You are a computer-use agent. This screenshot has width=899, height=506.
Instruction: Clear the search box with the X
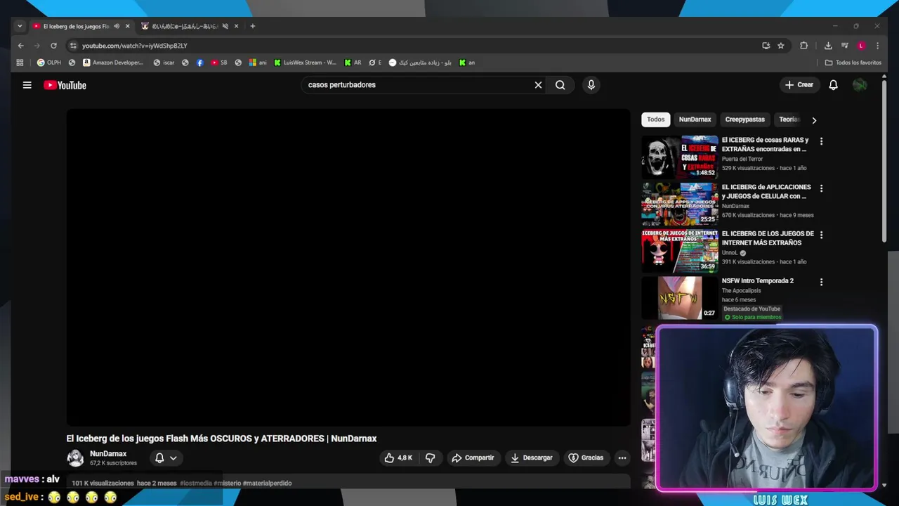[538, 85]
